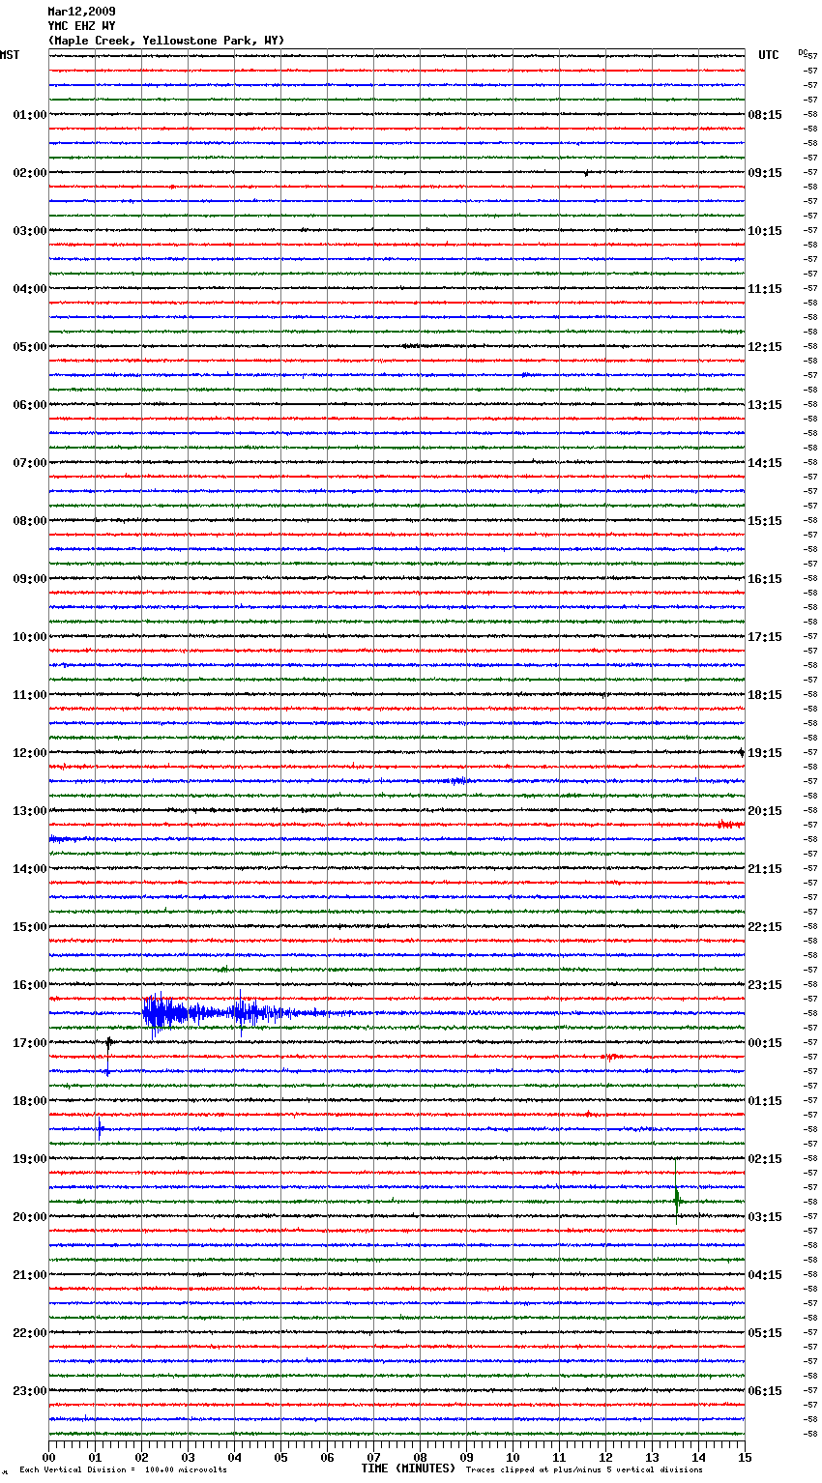822x1483 pixels.
Task: Click the Traces clipped at plus/minus footnote
Action: click(584, 1469)
